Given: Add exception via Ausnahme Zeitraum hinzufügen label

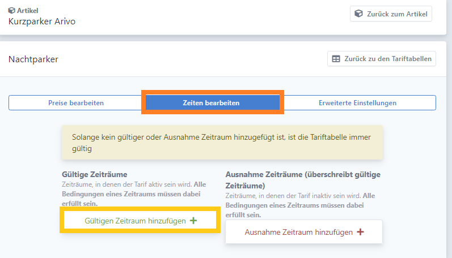Looking at the screenshot, I should pyautogui.click(x=299, y=232).
